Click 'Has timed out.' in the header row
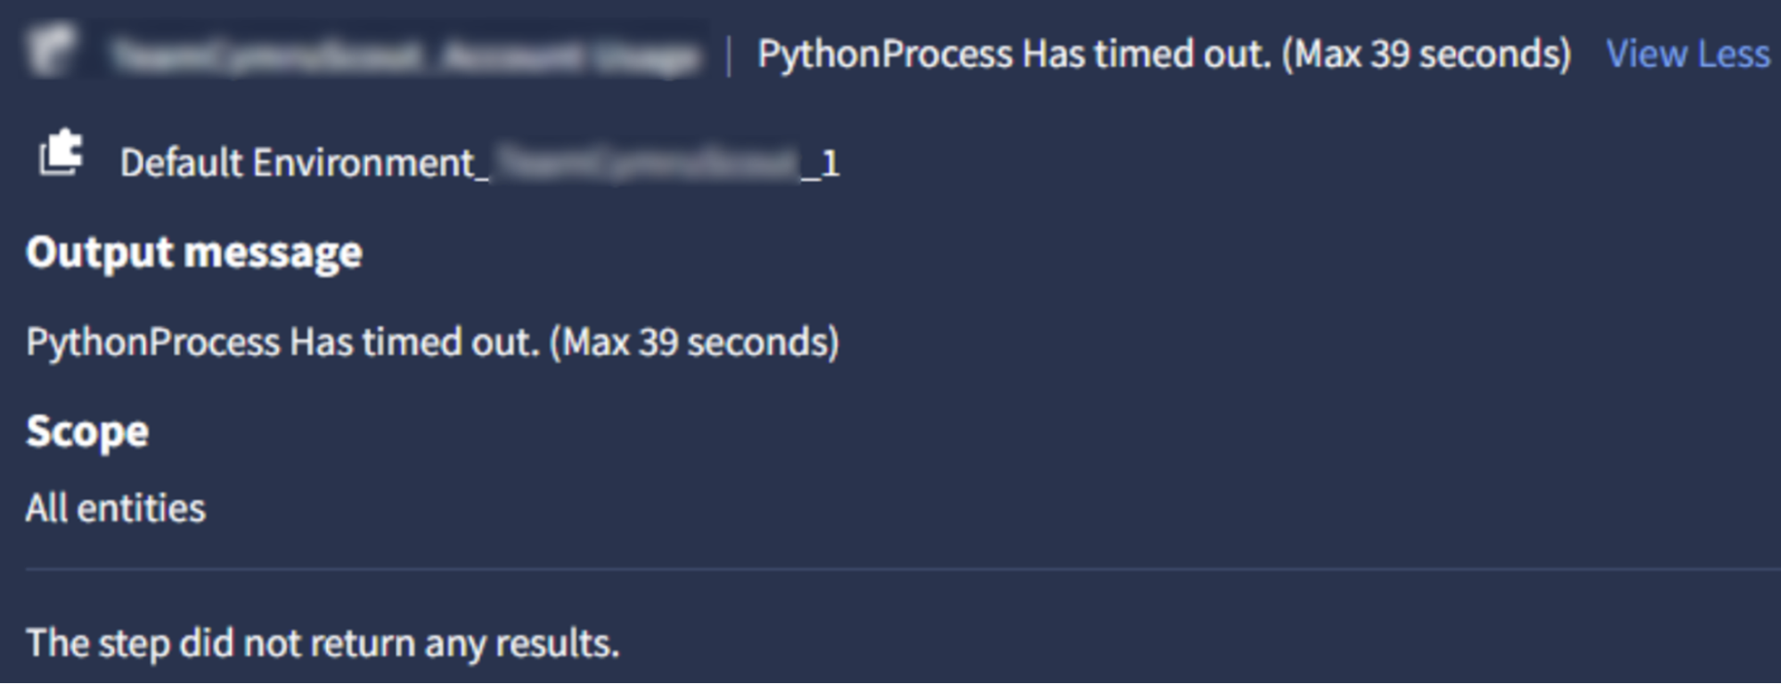The height and width of the screenshot is (684, 1781). point(1147,54)
